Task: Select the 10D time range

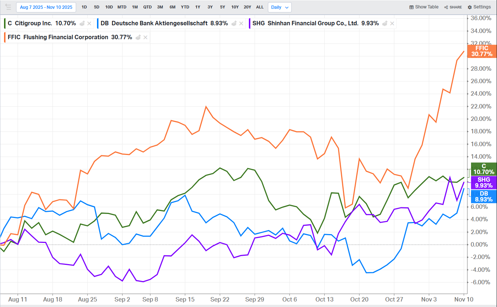Action: click(109, 7)
